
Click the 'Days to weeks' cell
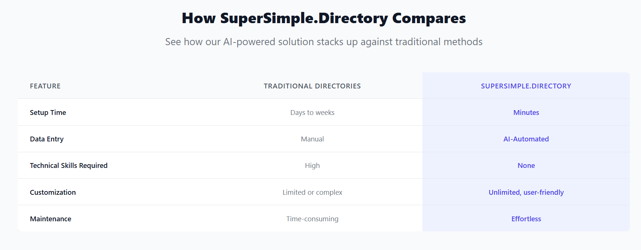pyautogui.click(x=312, y=113)
